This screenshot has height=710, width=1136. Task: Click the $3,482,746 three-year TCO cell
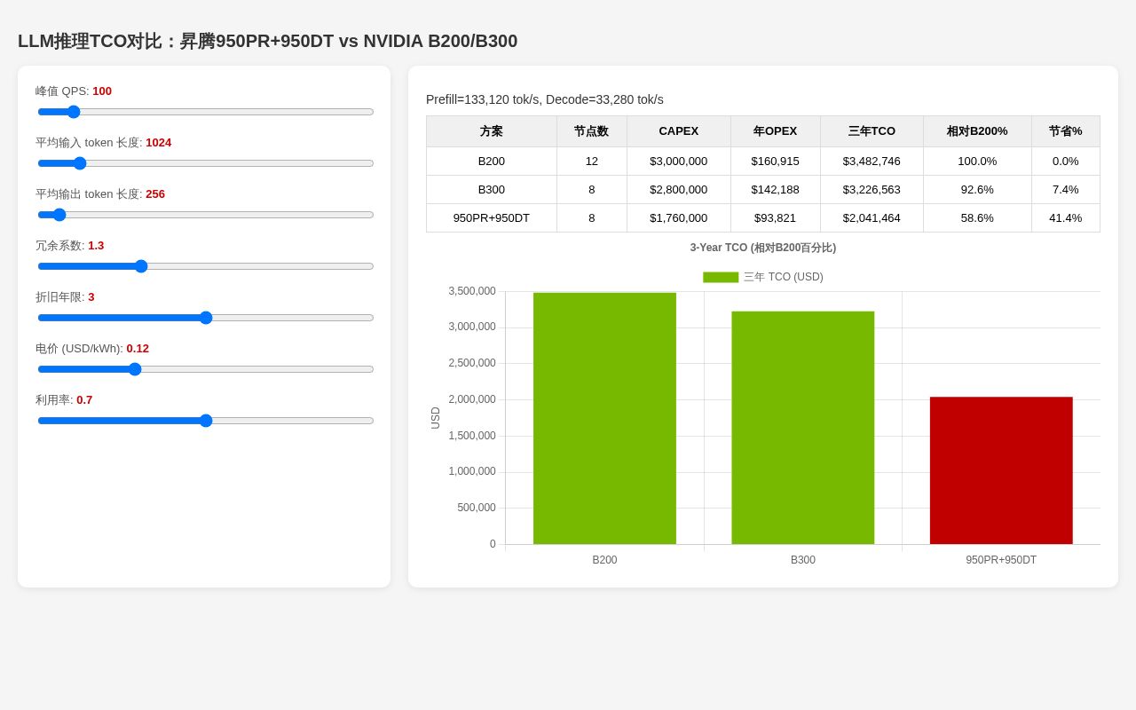(872, 162)
